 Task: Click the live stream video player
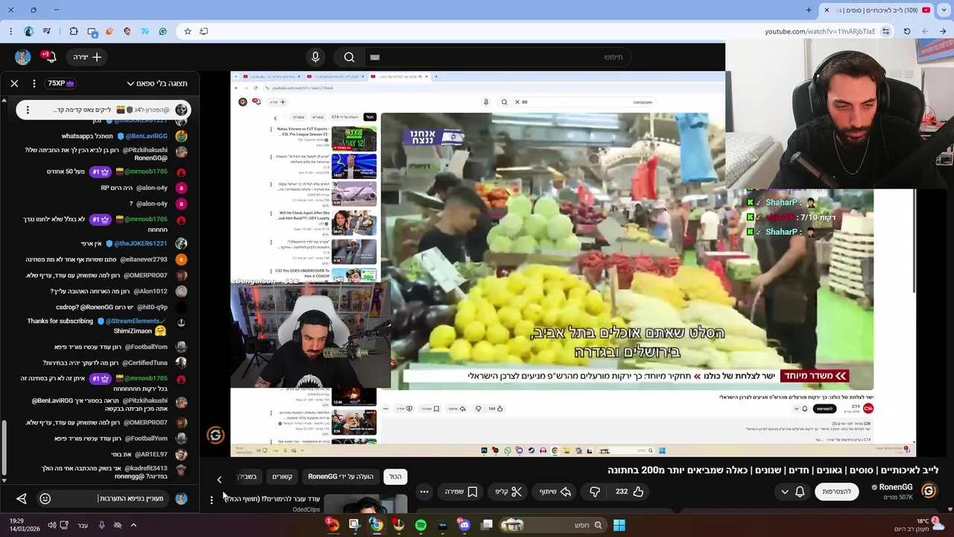point(574,264)
